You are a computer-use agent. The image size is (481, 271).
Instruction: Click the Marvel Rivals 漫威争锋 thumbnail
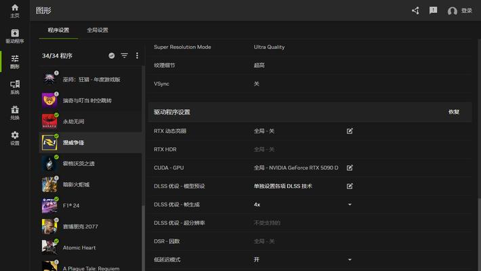49,142
